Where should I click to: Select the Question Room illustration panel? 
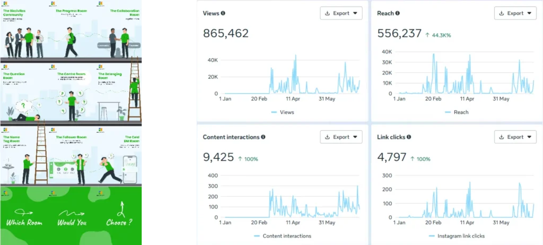click(24, 93)
